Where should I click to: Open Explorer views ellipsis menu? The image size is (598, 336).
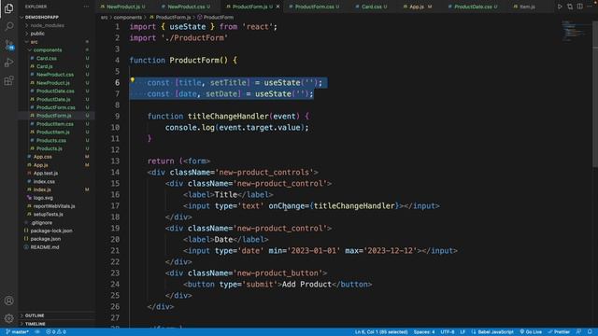pos(86,7)
